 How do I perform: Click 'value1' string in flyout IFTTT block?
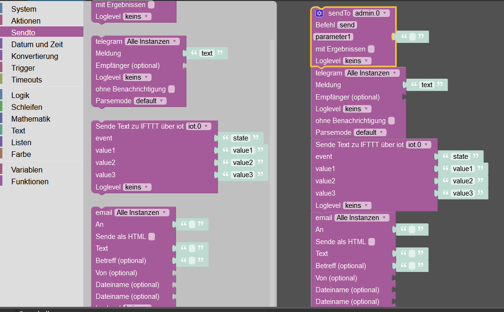click(x=243, y=150)
